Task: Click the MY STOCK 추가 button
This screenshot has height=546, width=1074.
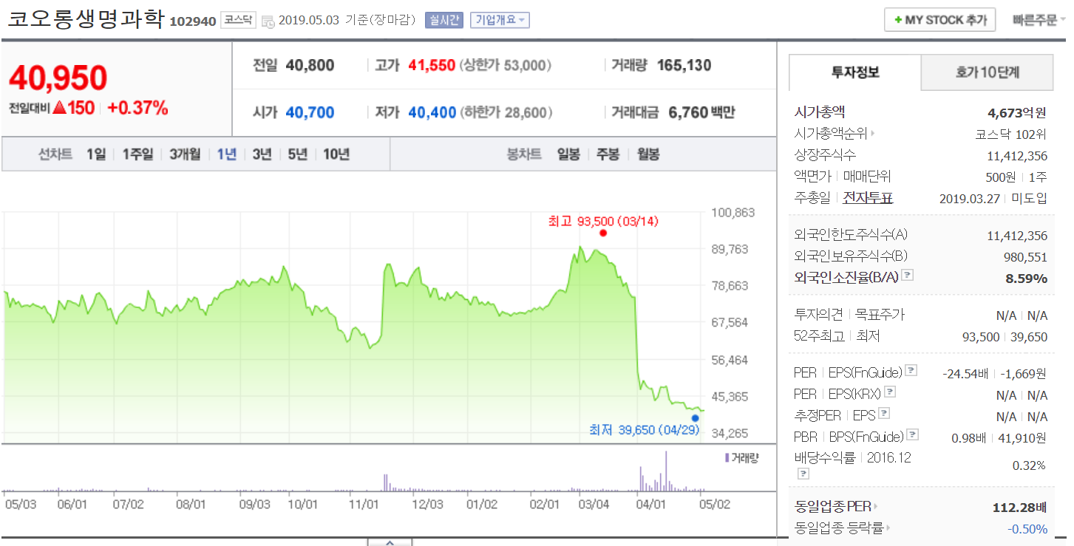Action: coord(940,20)
